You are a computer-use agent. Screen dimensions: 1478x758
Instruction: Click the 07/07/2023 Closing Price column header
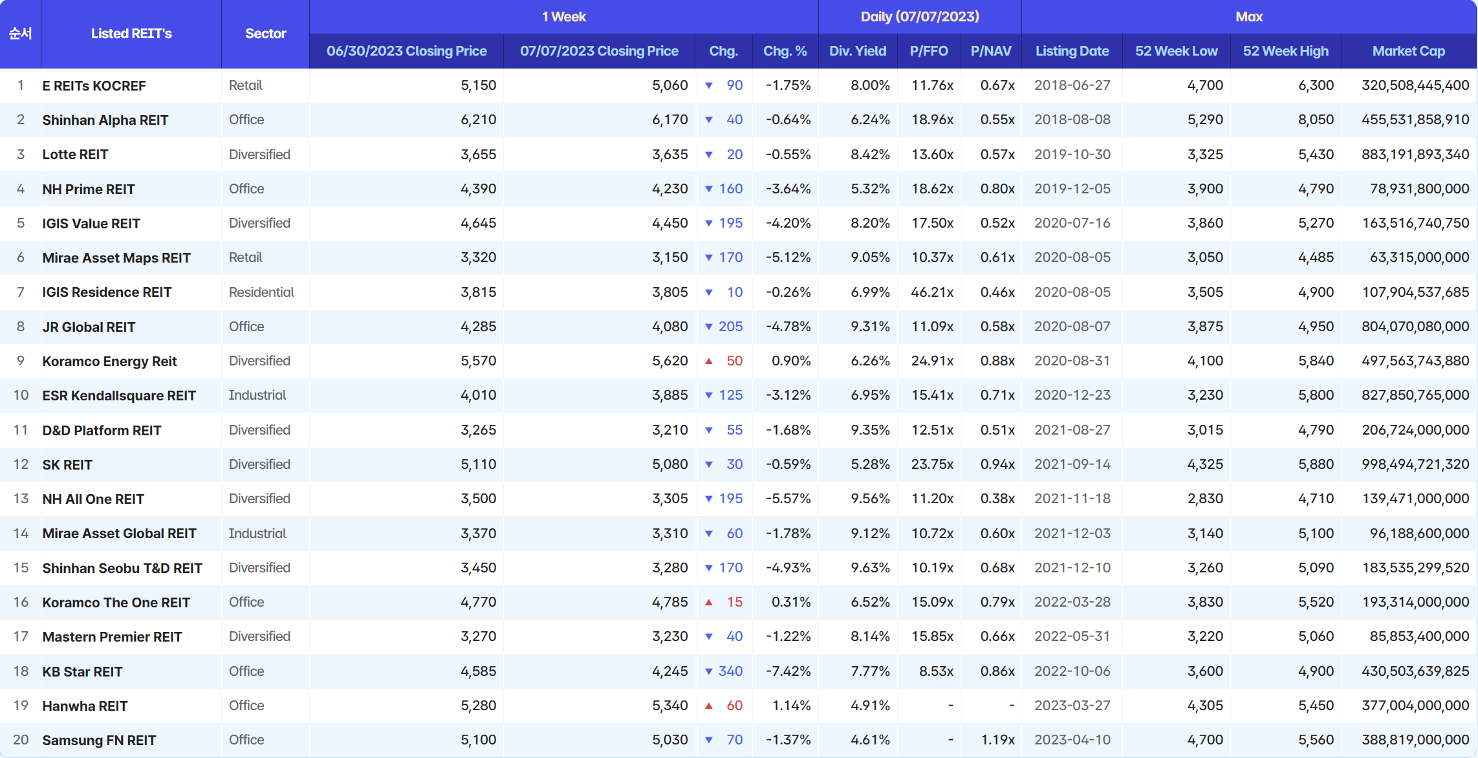[x=599, y=51]
